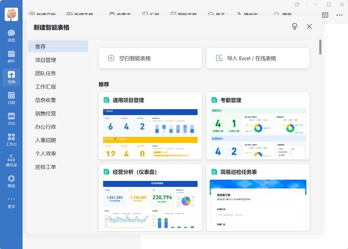Open the 工作台 workbench icon
This screenshot has height=249, width=348.
click(x=11, y=139)
